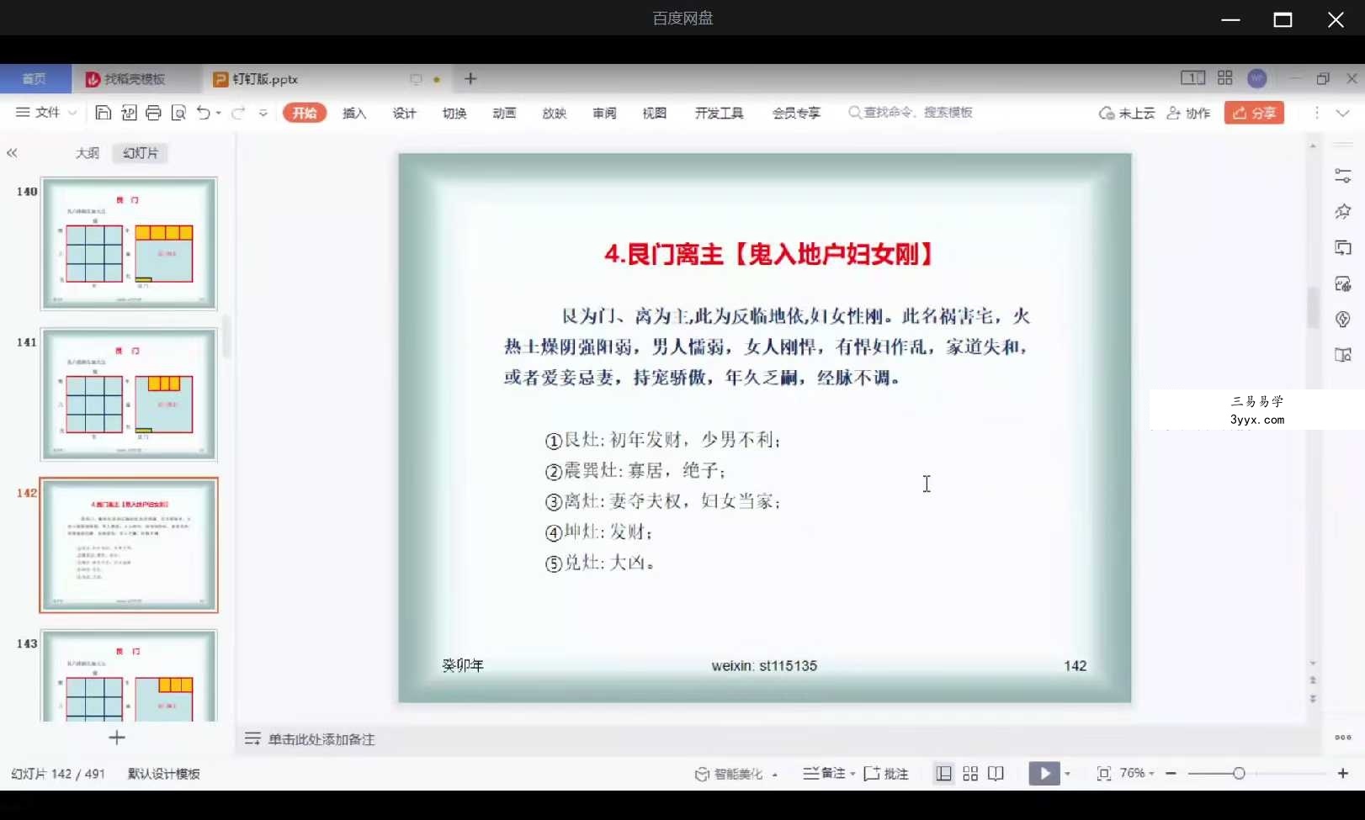
Task: Open the undo history dropdown arrow
Action: coord(219,113)
